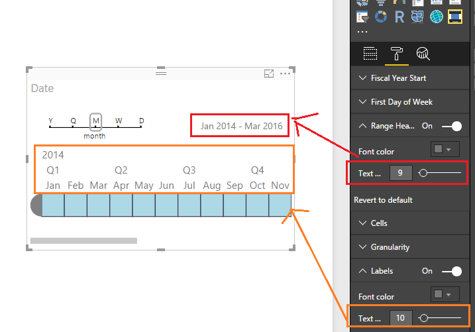Expand the Fiscal Year Start section
This screenshot has height=332, width=475.
pyautogui.click(x=410, y=78)
